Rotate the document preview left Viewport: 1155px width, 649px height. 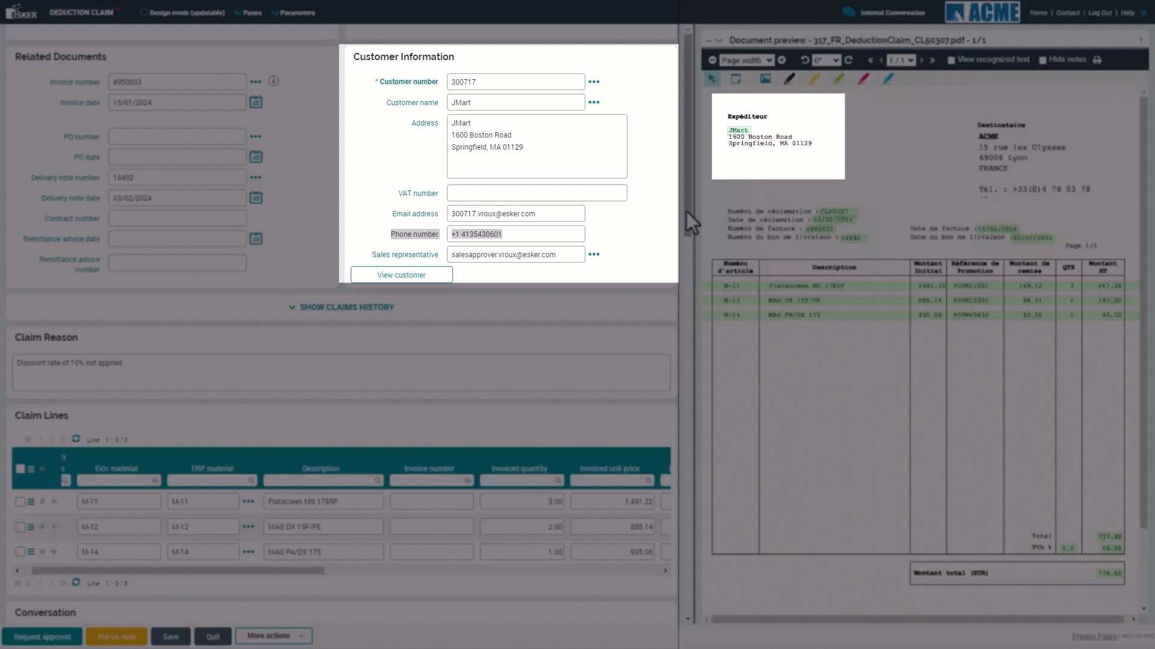pyautogui.click(x=805, y=60)
